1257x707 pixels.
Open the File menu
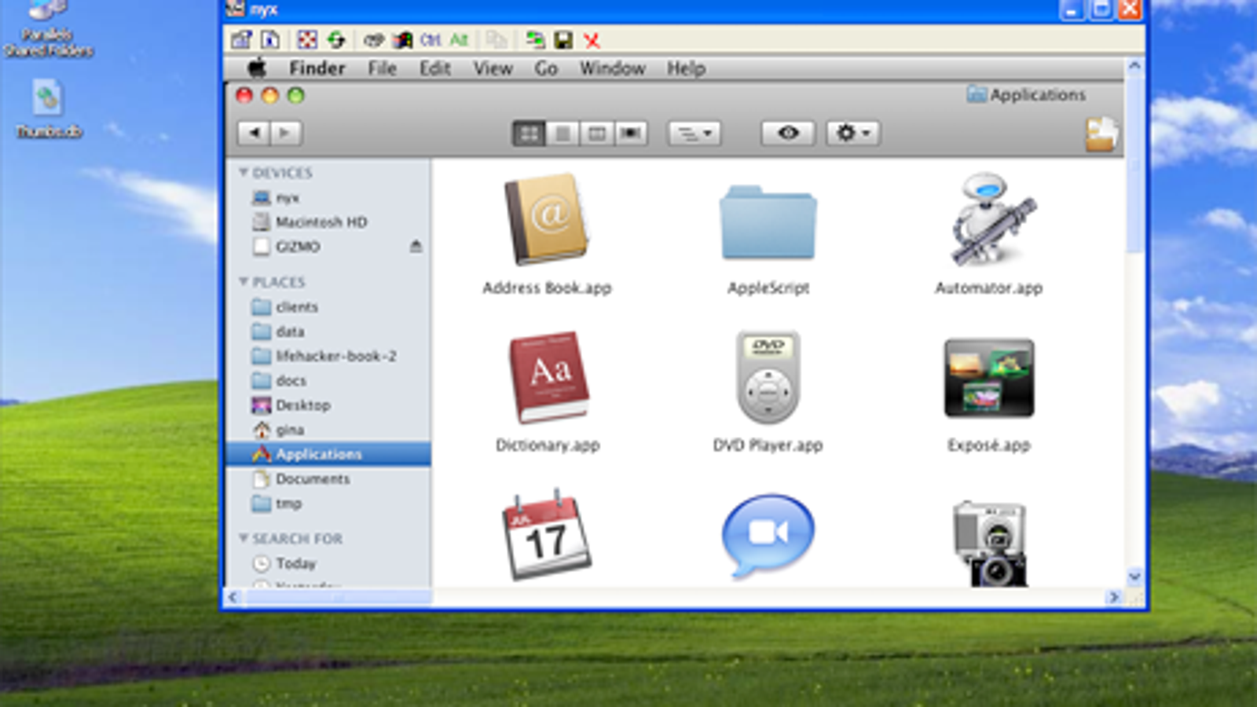382,68
